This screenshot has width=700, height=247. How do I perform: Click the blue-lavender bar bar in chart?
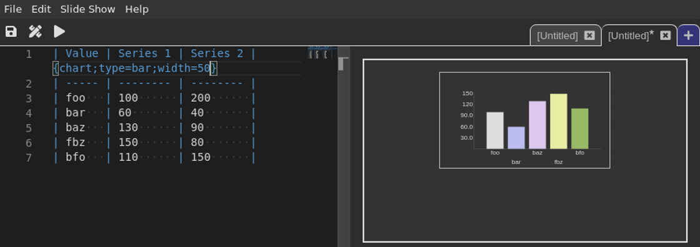pos(516,138)
